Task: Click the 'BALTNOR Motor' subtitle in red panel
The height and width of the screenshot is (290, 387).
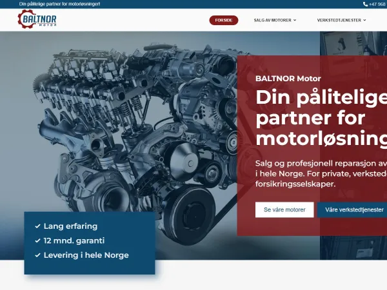Action: pyautogui.click(x=288, y=79)
